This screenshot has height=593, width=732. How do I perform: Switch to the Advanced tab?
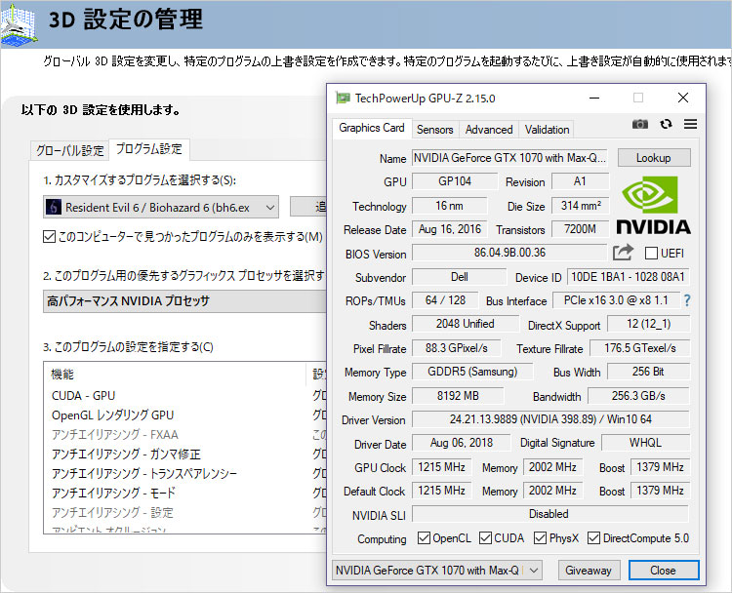click(x=489, y=130)
